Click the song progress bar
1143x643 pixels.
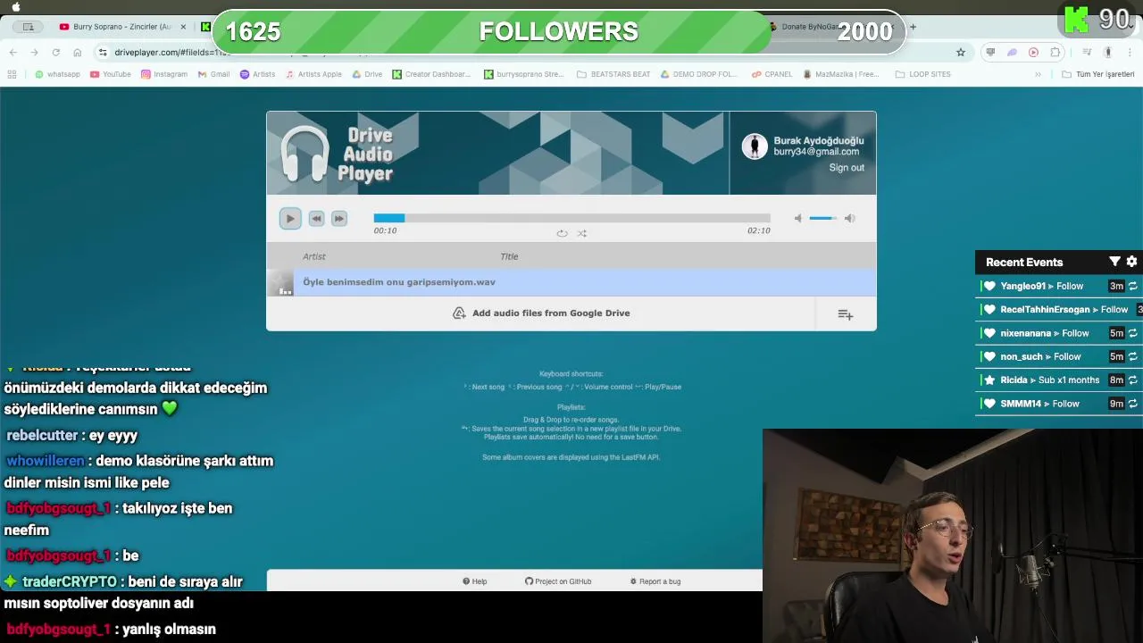click(571, 218)
